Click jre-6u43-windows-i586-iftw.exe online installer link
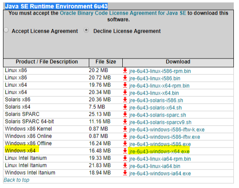239x188 pixels. coord(165,137)
